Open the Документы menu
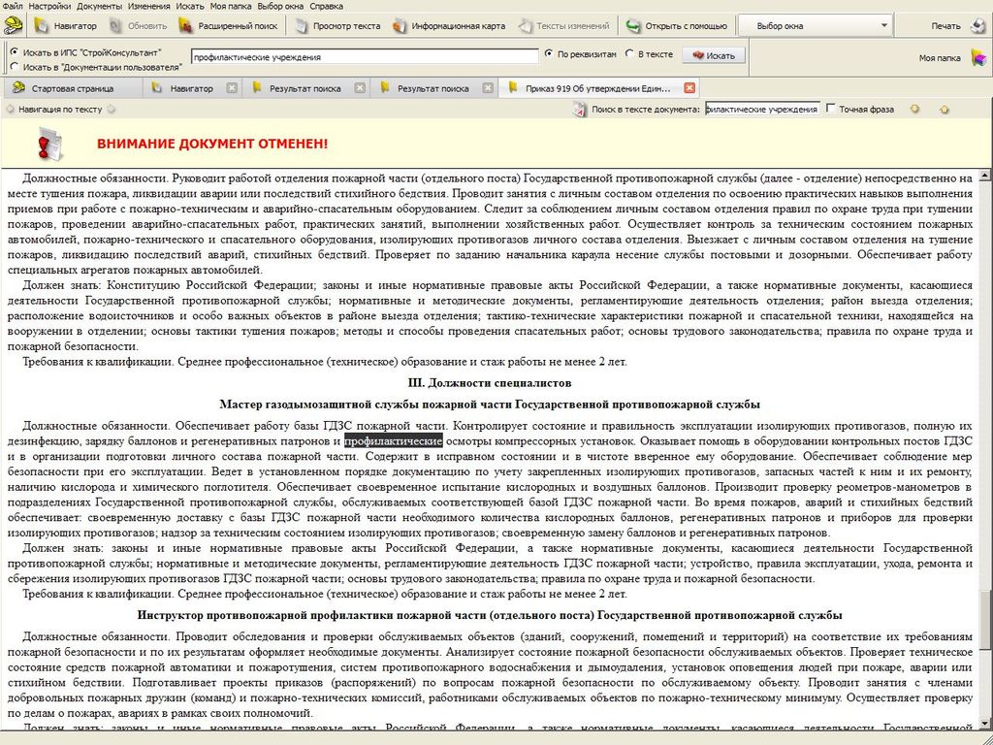This screenshot has height=745, width=993. [x=100, y=7]
